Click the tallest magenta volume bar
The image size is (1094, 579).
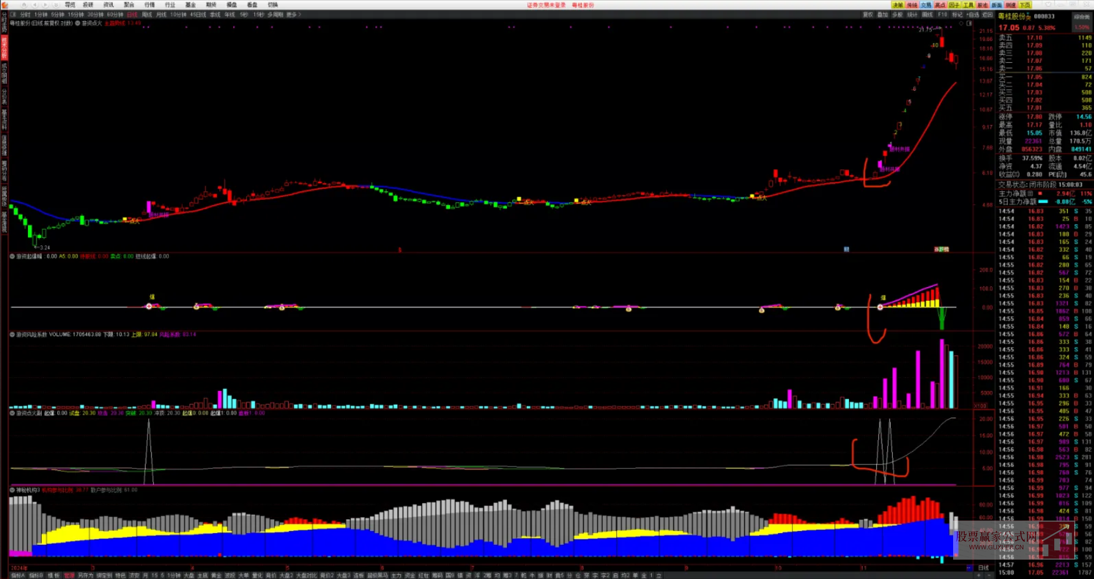[x=941, y=374]
